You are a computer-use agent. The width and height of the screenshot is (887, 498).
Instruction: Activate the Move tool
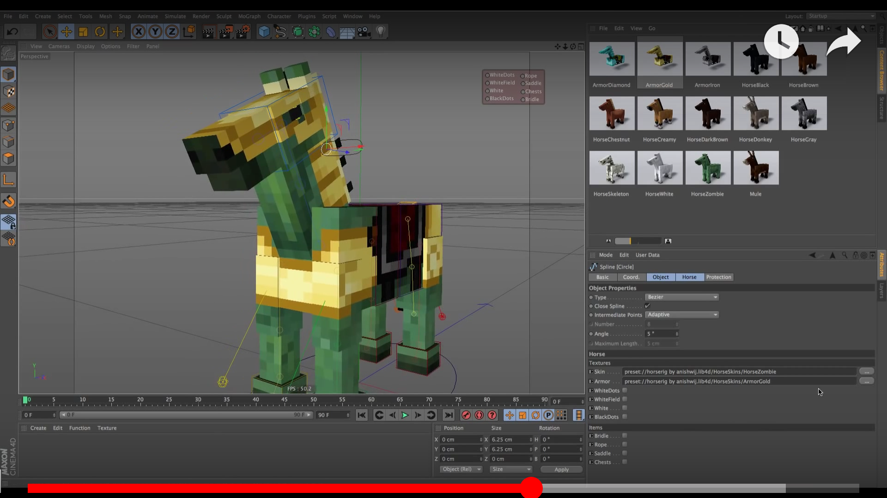click(67, 32)
